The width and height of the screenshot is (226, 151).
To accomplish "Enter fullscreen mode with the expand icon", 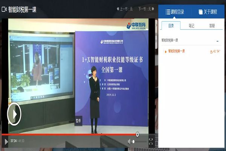I will point(151,142).
